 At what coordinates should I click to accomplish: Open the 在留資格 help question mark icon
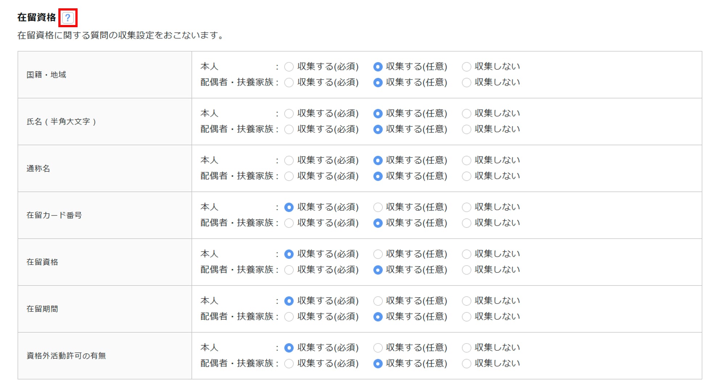pos(68,18)
